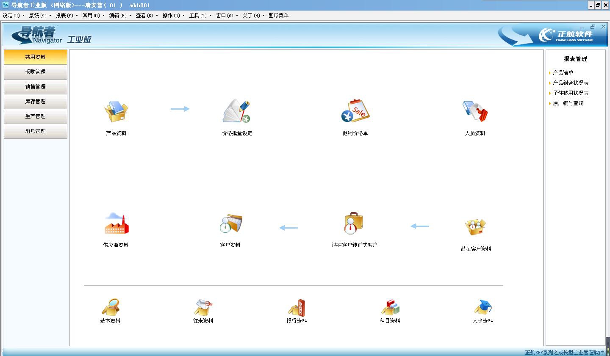Open the 银行资料 bank icon
The width and height of the screenshot is (610, 356).
coord(297,307)
